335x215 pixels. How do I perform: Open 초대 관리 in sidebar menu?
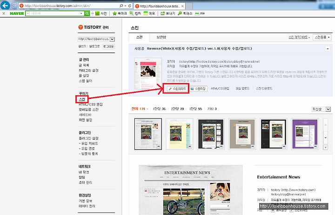point(85,182)
